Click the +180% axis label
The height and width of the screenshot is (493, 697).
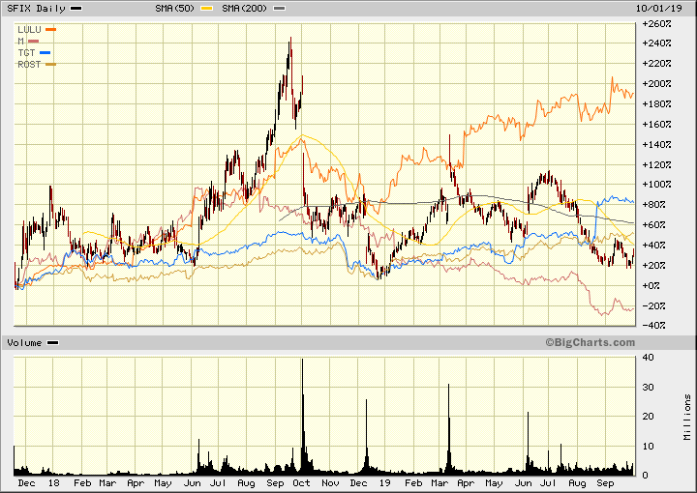coord(656,104)
